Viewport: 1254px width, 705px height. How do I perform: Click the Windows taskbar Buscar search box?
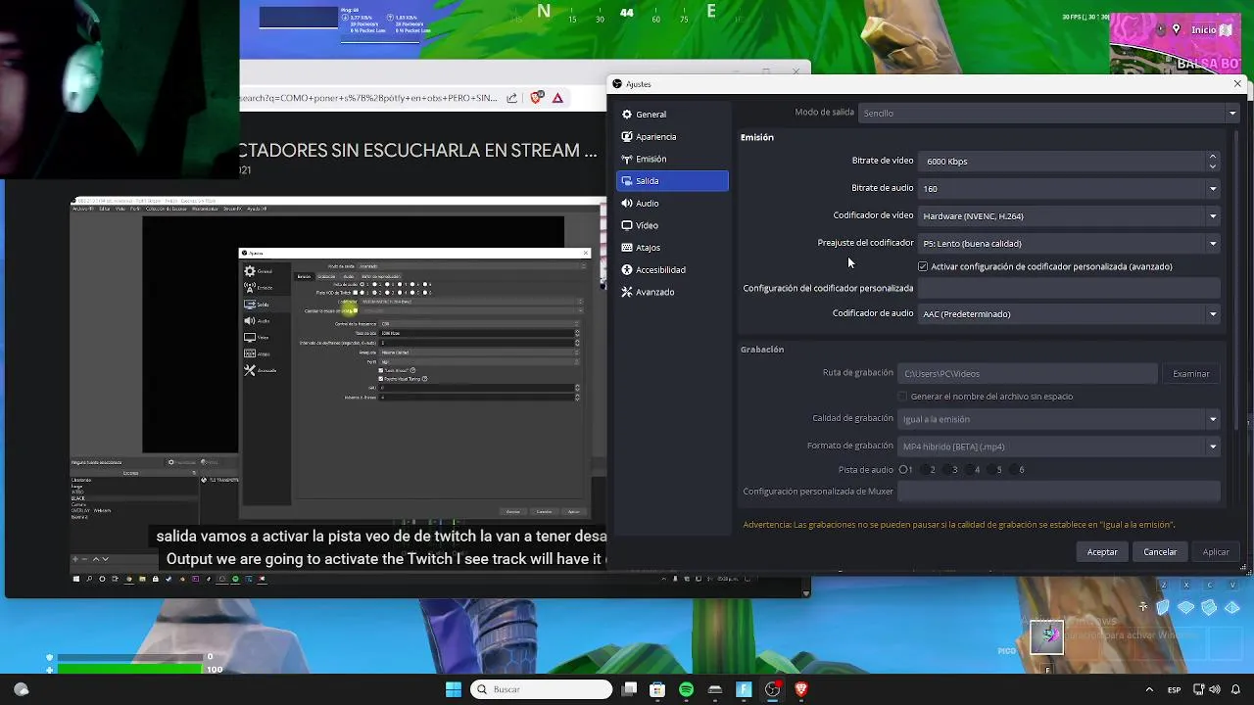541,689
